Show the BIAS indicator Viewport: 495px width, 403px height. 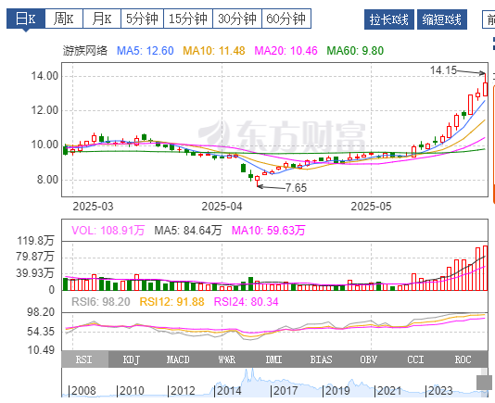[x=321, y=359]
